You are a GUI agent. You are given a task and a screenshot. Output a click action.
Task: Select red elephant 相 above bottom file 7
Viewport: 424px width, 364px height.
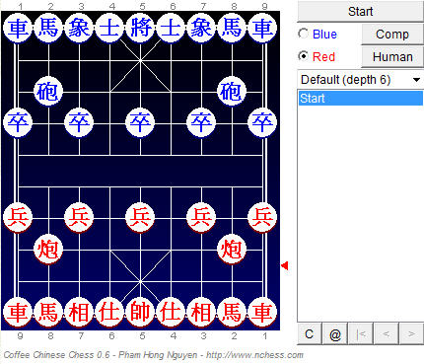[x=79, y=312]
